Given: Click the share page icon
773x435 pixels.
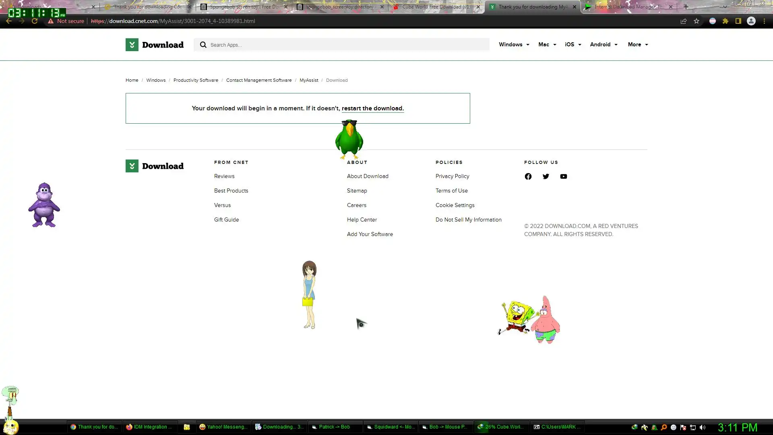Looking at the screenshot, I should coord(683,21).
